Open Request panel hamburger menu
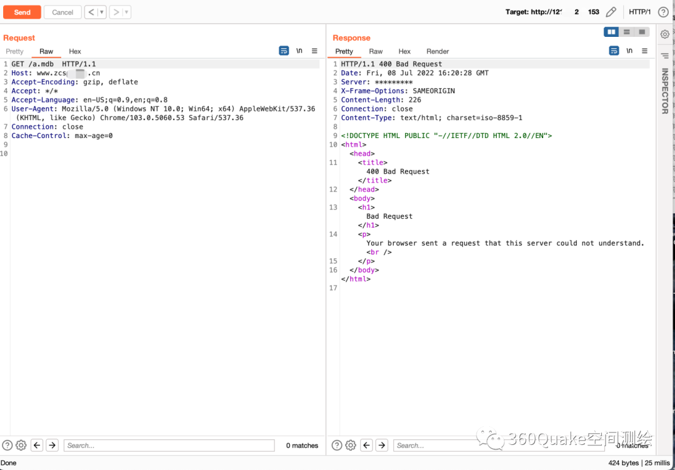The width and height of the screenshot is (675, 470). click(314, 51)
